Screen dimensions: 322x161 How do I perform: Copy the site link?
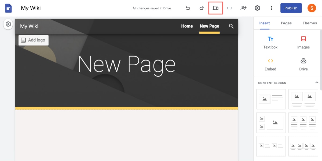pyautogui.click(x=230, y=8)
